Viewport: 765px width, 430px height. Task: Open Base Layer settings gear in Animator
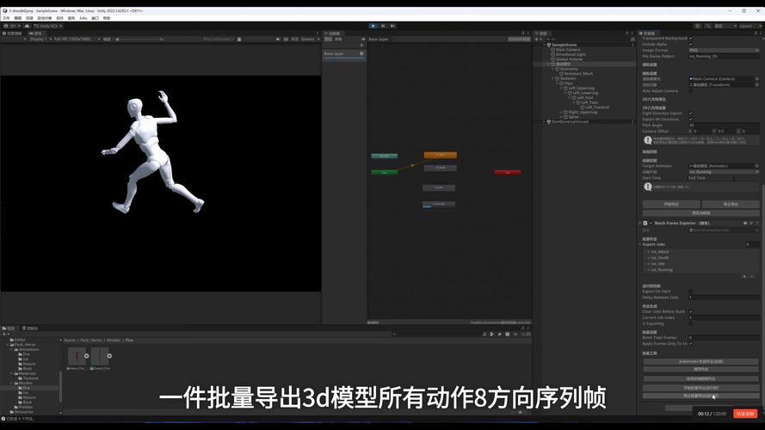361,53
